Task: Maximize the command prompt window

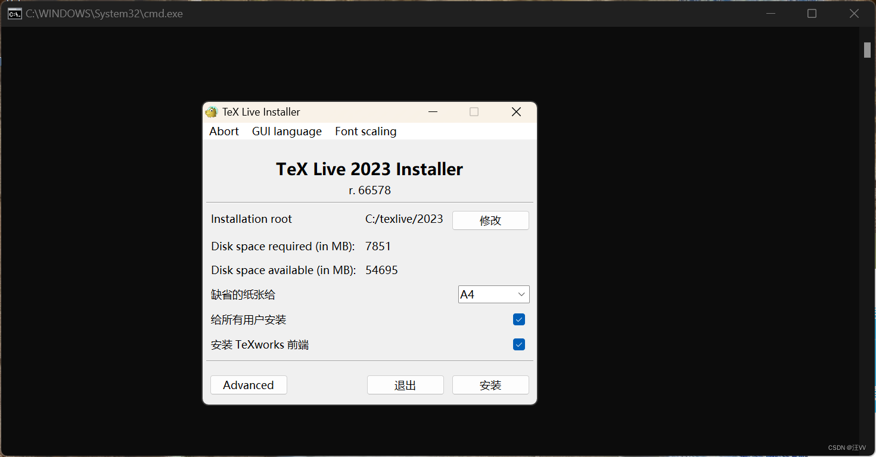Action: click(812, 13)
